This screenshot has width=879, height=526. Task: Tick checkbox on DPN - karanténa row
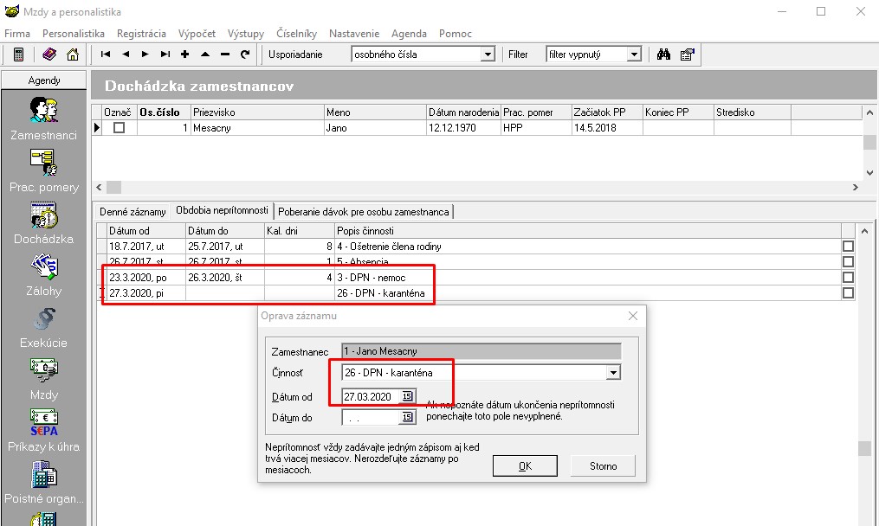click(x=848, y=293)
